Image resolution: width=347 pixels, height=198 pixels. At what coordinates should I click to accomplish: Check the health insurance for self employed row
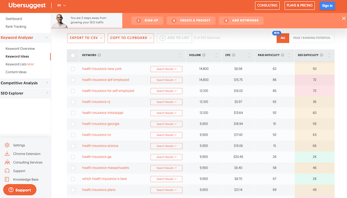[x=73, y=91]
